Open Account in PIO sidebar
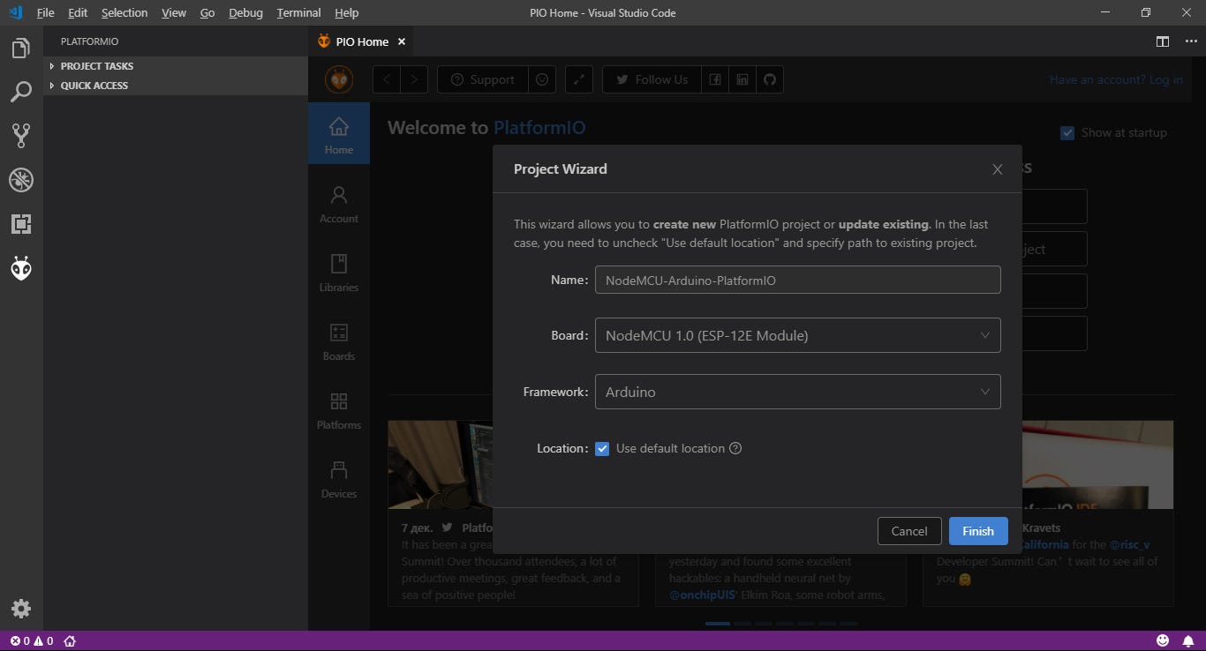This screenshot has height=651, width=1206. 339,203
